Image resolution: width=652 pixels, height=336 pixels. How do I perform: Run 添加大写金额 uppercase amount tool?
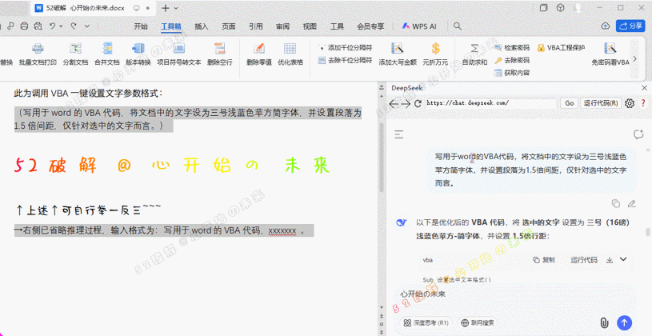398,54
